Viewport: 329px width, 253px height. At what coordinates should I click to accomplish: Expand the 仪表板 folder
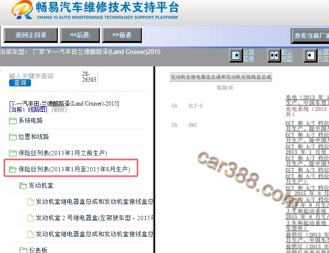(38, 250)
